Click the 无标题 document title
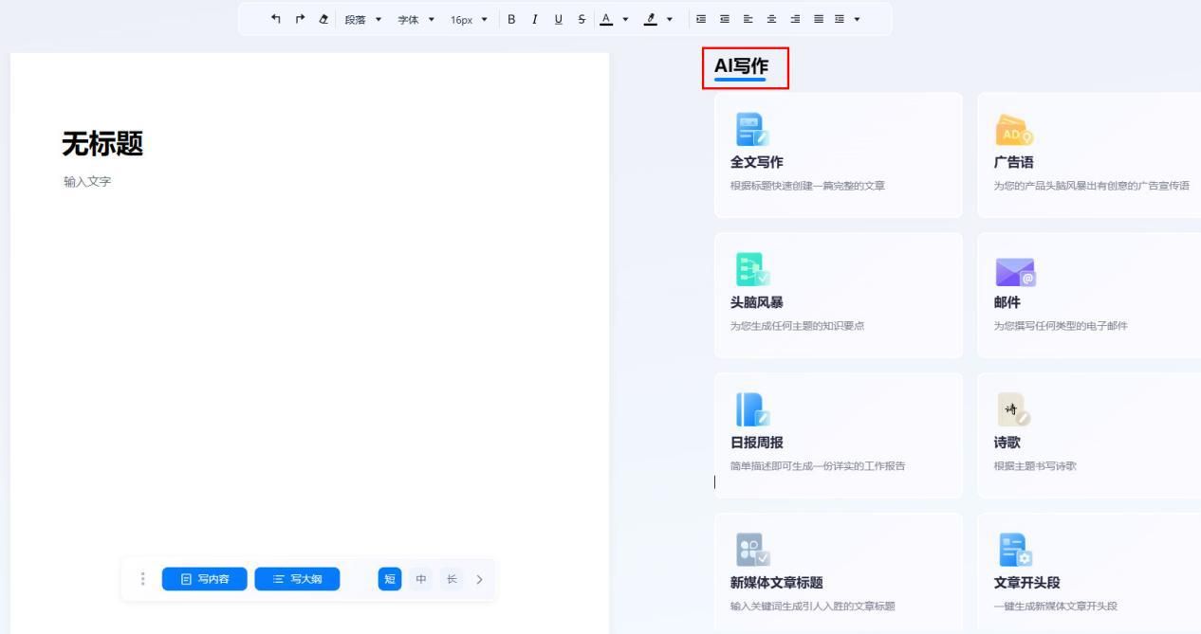The image size is (1201, 634). point(102,144)
